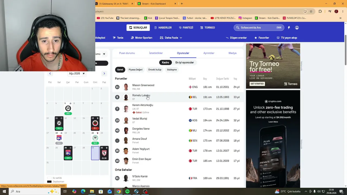The width and height of the screenshot is (347, 195).
Task: Open the FANTEZİ menu item
Action: tap(186, 28)
